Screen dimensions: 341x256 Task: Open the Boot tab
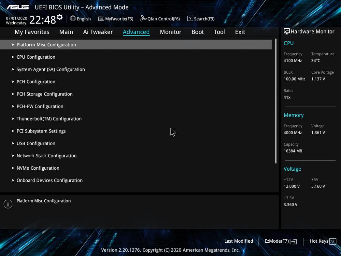click(197, 32)
